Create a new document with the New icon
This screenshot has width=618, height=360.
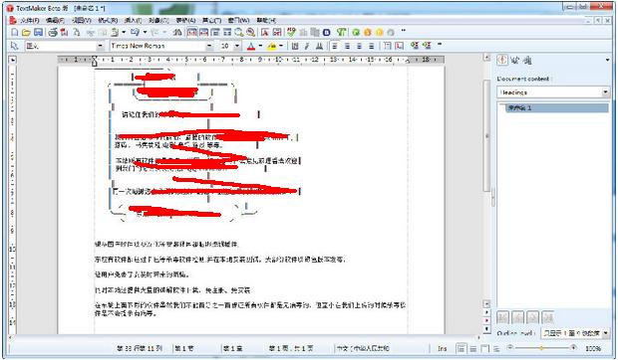[15, 32]
